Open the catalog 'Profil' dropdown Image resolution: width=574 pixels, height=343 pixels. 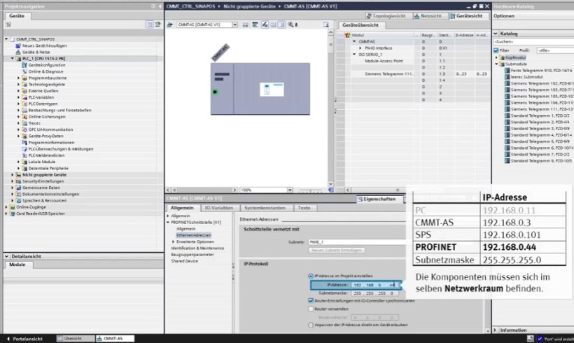(555, 50)
